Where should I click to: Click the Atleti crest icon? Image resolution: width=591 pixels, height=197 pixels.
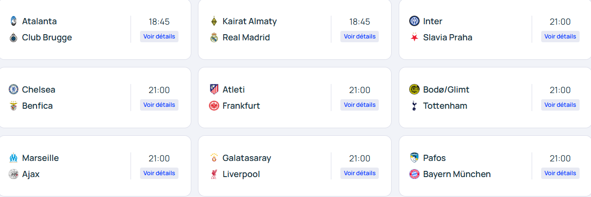click(214, 90)
